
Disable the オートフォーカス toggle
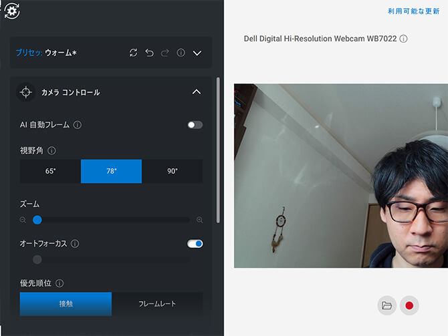point(195,244)
